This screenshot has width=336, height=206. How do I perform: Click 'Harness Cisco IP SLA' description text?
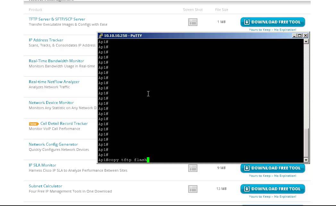coord(78,170)
